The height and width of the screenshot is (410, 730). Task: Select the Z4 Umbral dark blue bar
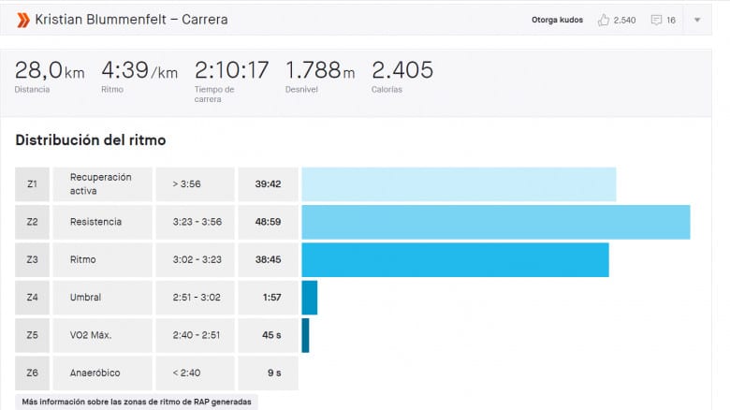tap(310, 298)
